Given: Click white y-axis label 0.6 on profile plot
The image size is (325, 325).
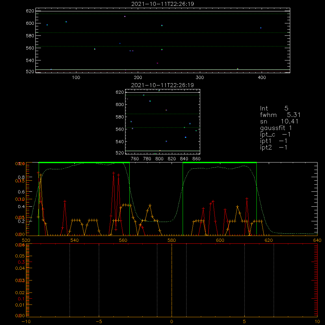Looking at the screenshot, I should (x=21, y=192).
